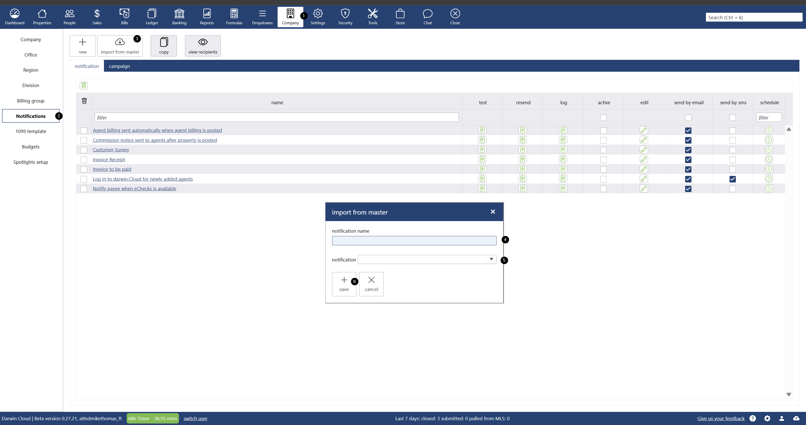This screenshot has width=806, height=425.
Task: Click the view recipients button
Action: coord(202,46)
